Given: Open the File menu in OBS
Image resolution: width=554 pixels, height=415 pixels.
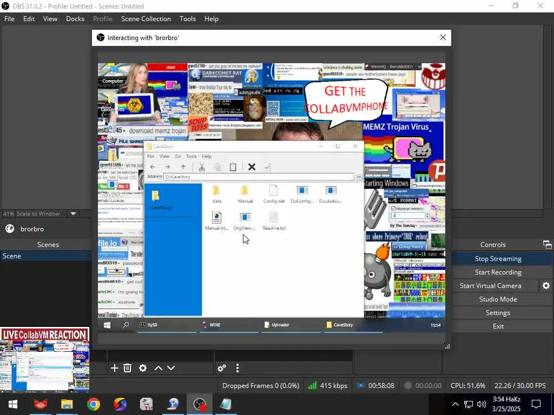Looking at the screenshot, I should pos(10,19).
